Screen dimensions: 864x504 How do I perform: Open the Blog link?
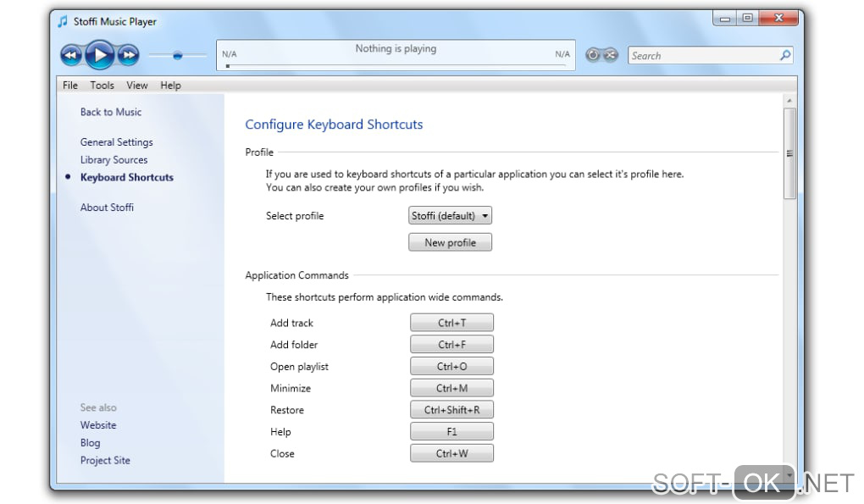tap(90, 443)
